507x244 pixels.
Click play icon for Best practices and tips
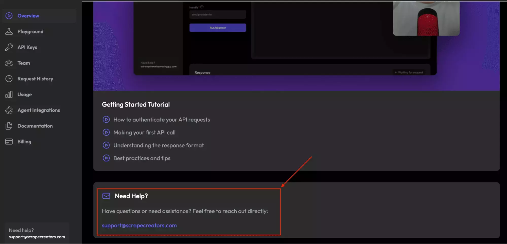tap(106, 158)
